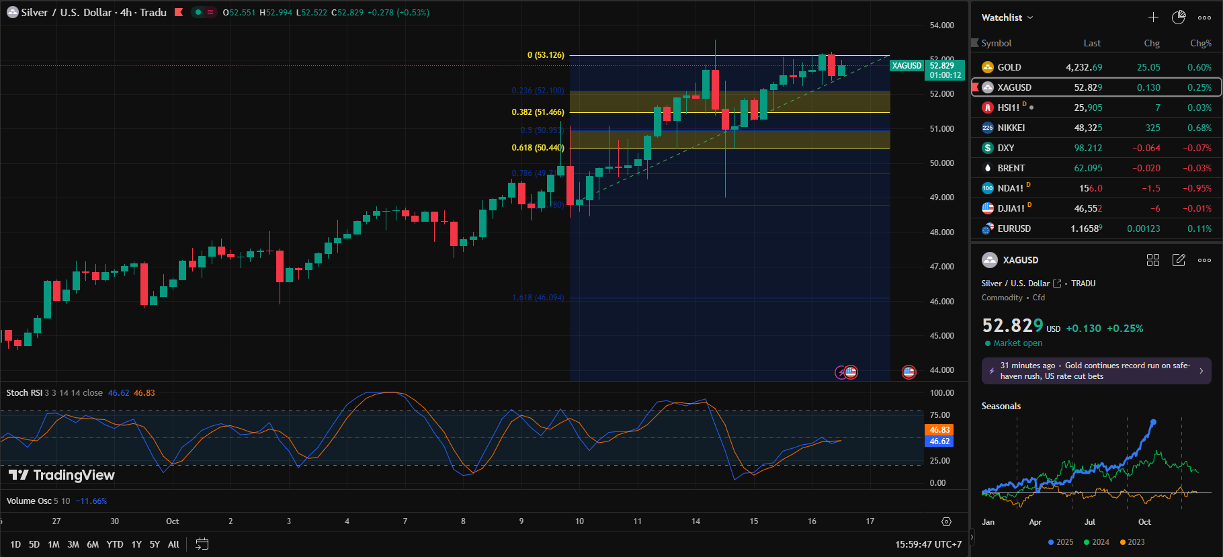This screenshot has height=557, width=1223.
Task: Open the UTC+7 timezone menu
Action: click(x=928, y=544)
